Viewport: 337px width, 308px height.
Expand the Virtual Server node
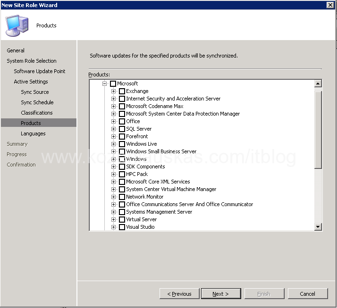click(x=113, y=219)
